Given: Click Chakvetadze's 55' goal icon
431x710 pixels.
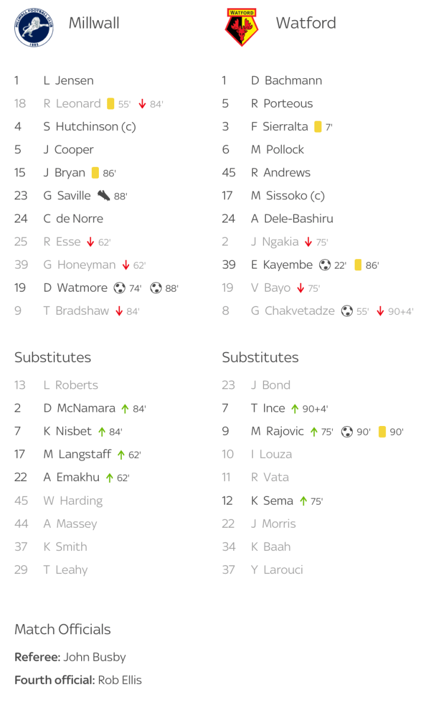Looking at the screenshot, I should 347,311.
